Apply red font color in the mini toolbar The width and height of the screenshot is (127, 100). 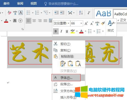tap(81, 31)
